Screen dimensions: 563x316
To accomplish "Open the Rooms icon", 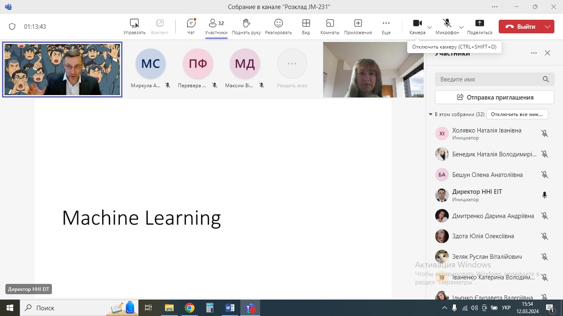I will click(330, 23).
